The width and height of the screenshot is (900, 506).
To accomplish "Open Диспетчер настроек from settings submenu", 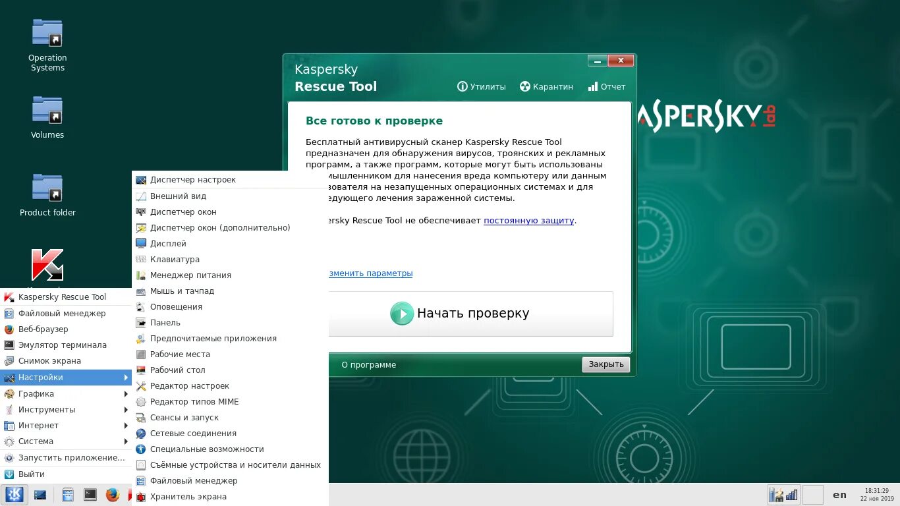I will pos(230,180).
